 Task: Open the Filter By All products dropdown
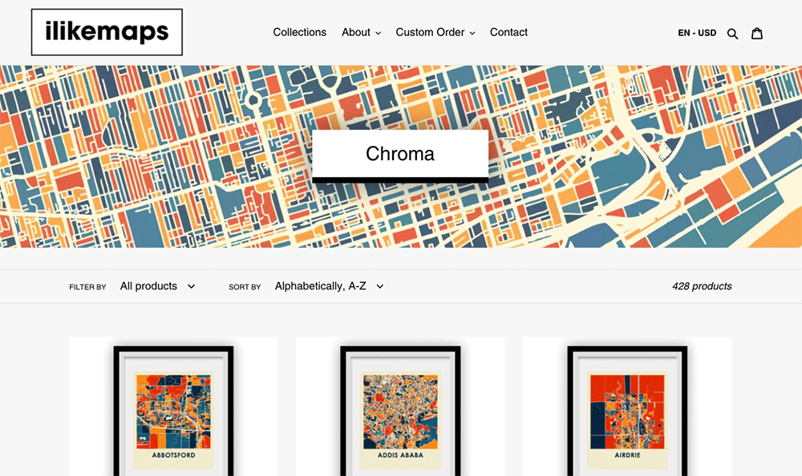[157, 286]
